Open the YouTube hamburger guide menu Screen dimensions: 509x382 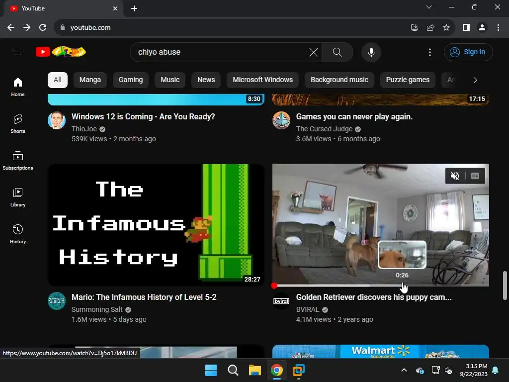(18, 52)
